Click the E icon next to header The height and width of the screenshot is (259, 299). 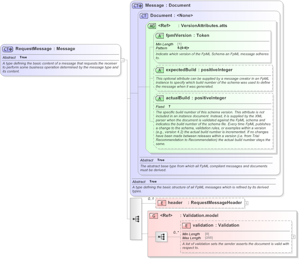[x=162, y=203]
